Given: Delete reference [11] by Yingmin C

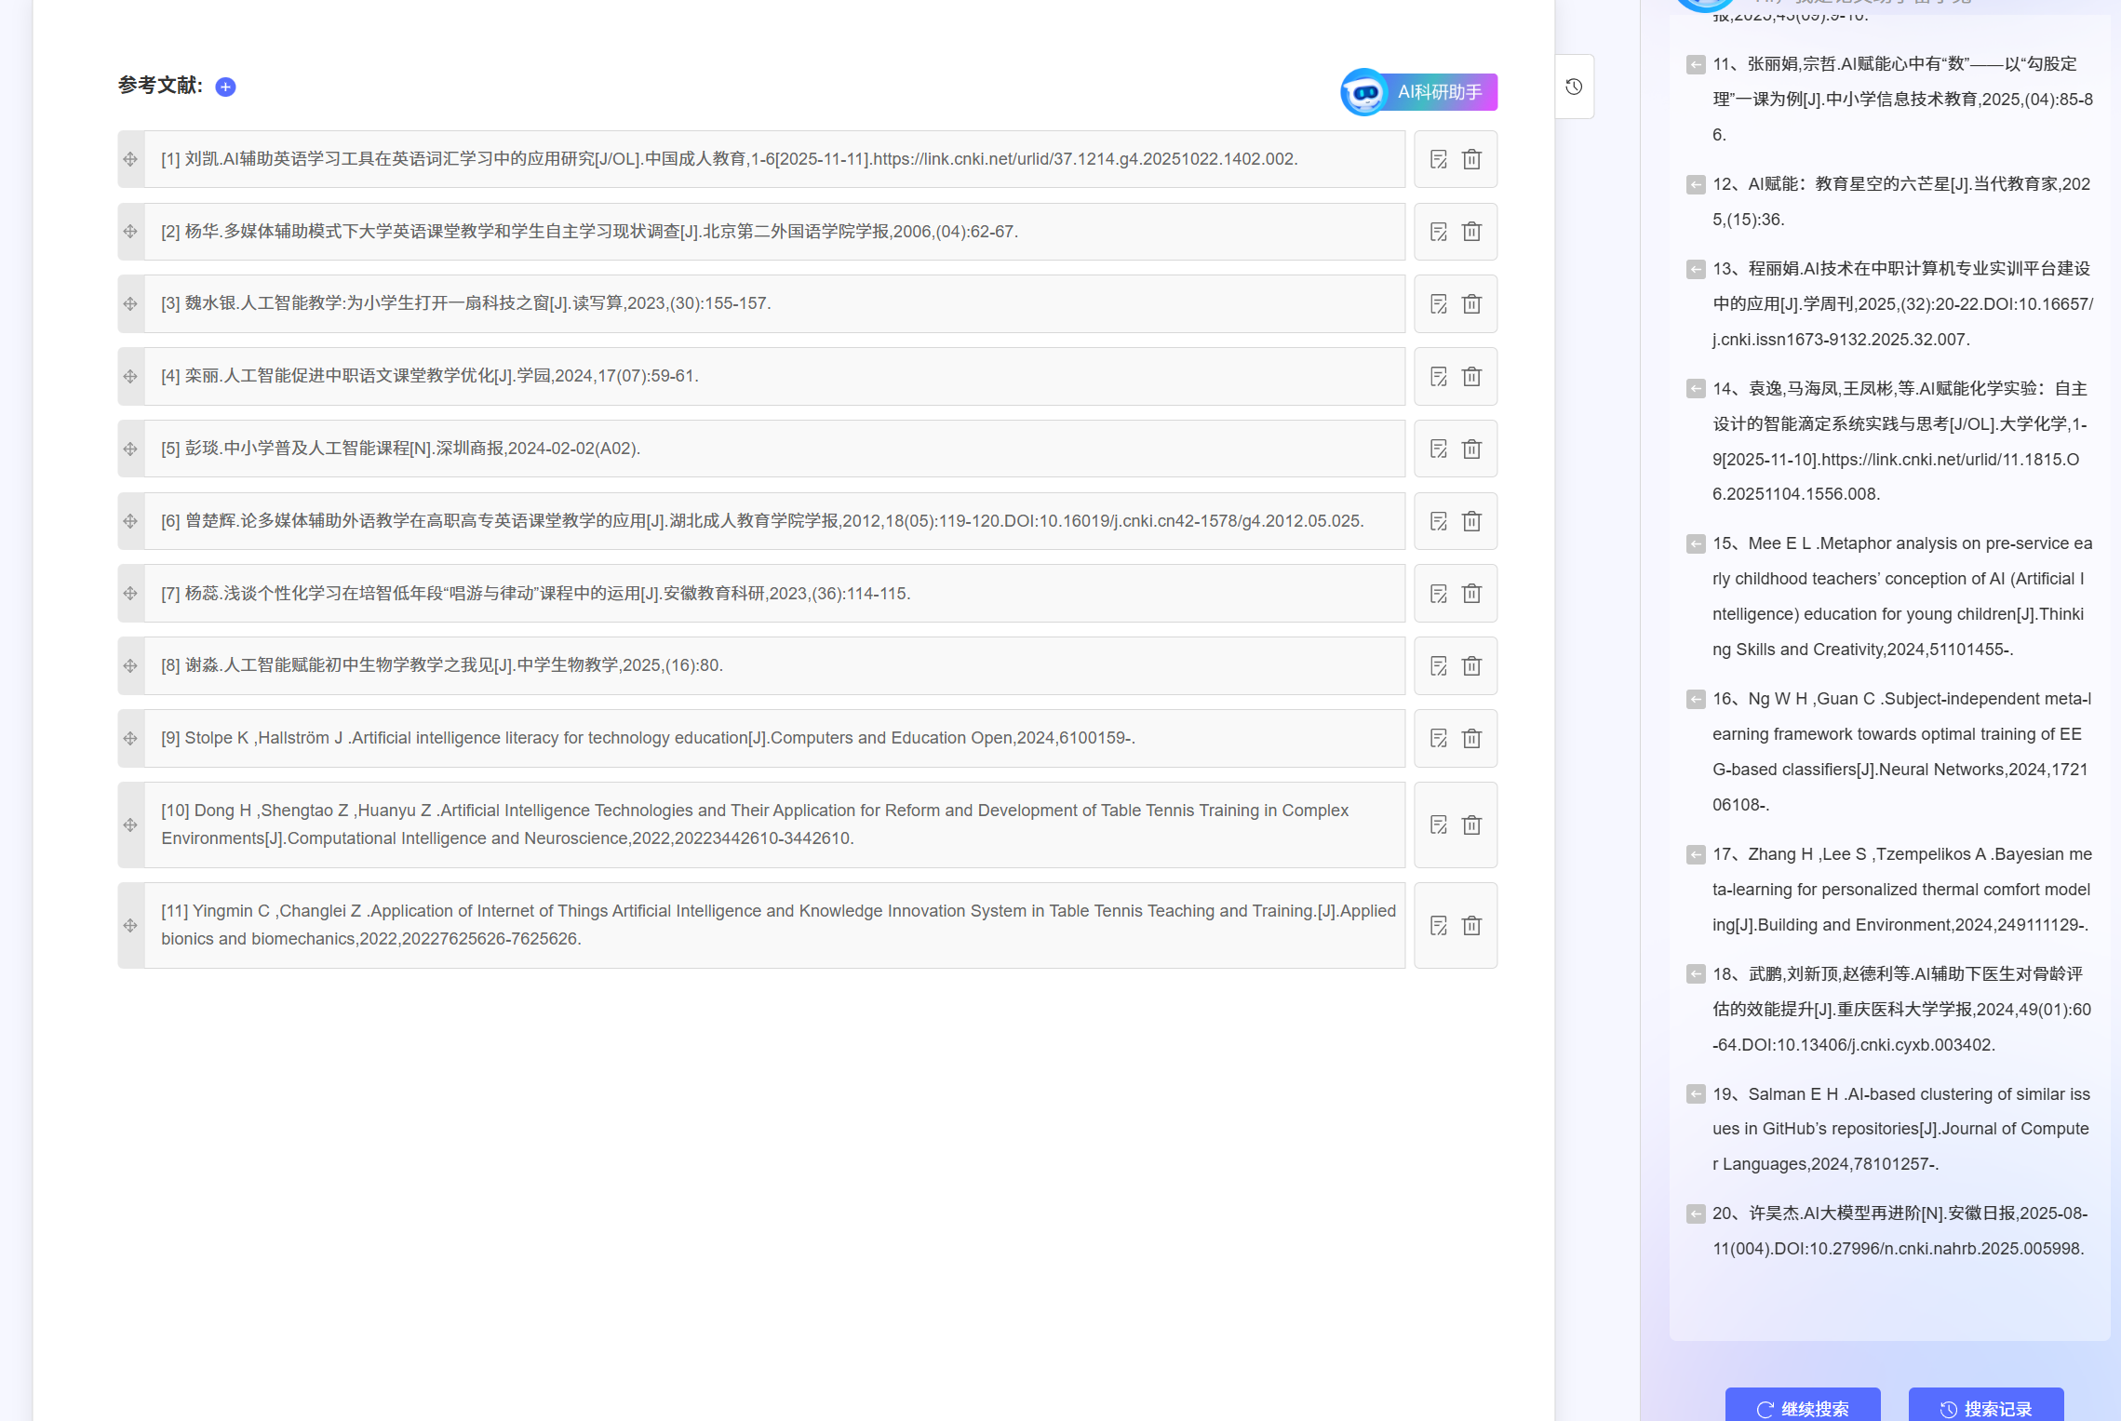Looking at the screenshot, I should point(1471,925).
